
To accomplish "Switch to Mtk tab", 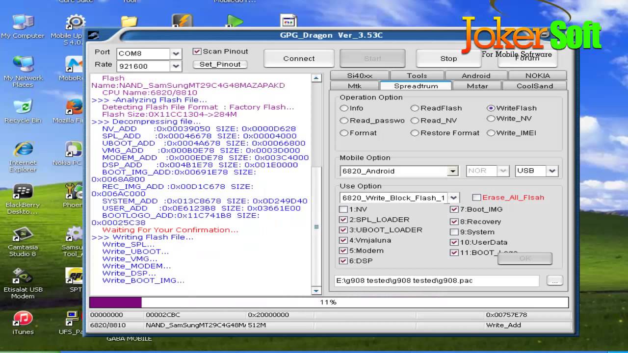I will (354, 86).
